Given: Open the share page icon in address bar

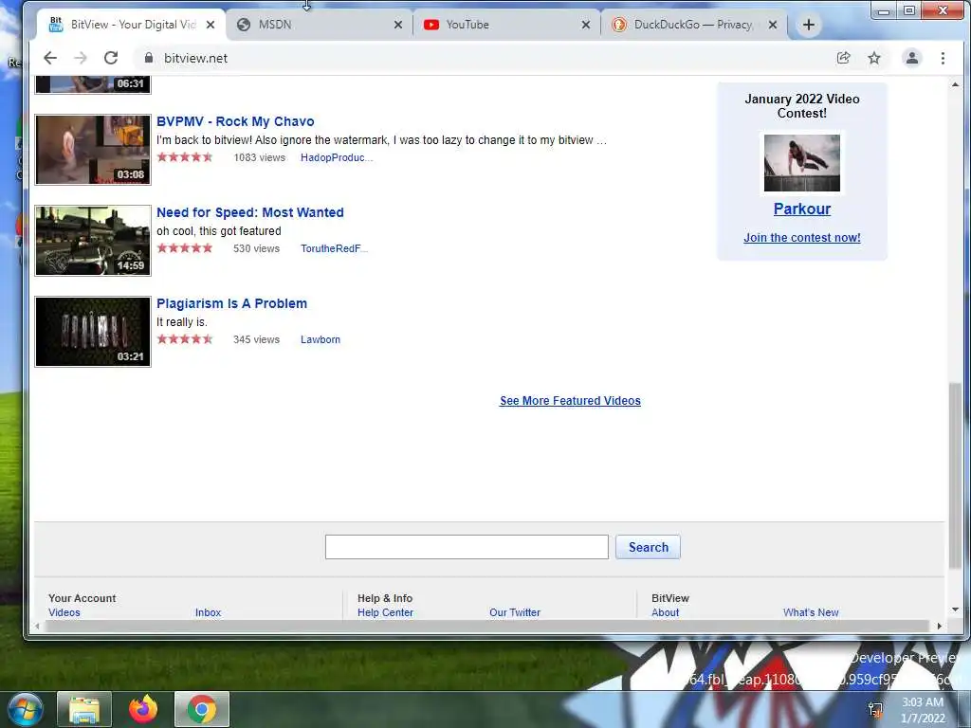Looking at the screenshot, I should click(x=843, y=58).
